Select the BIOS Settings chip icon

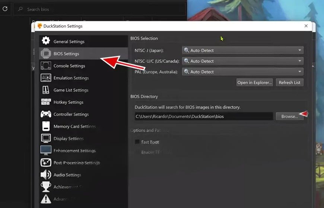pos(46,53)
